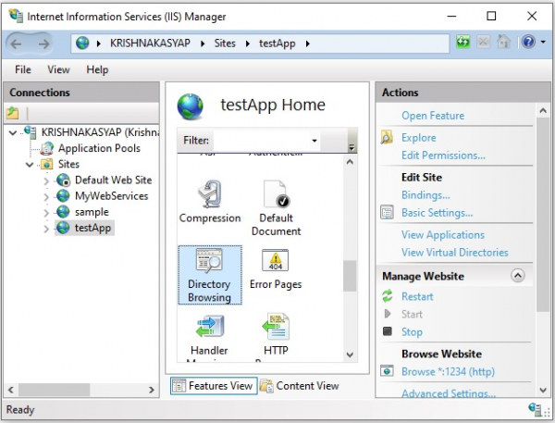This screenshot has height=423, width=555.
Task: Click the Stop loading X icon in toolbar
Action: [x=483, y=43]
